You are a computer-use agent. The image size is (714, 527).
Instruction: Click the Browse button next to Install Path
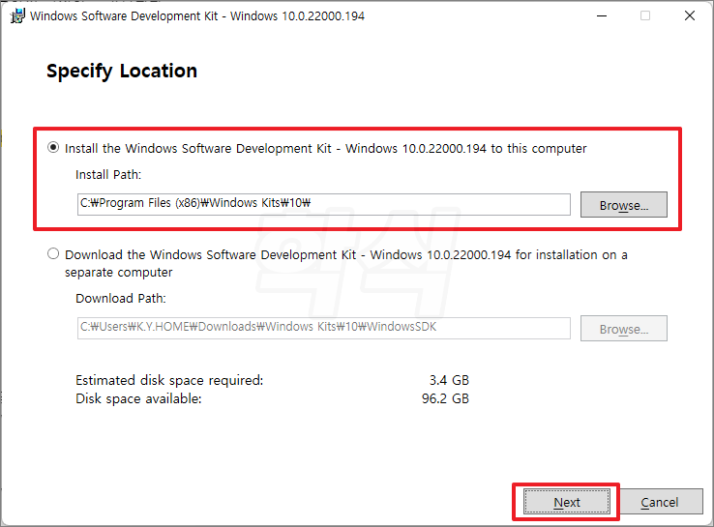click(623, 204)
